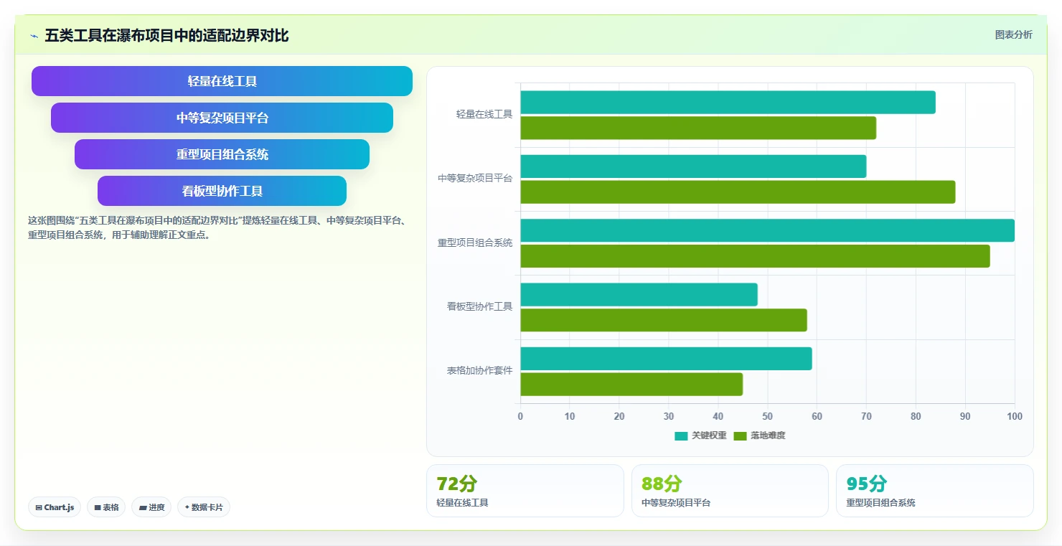Open the 88分 中等复杂项目平台 data card
The height and width of the screenshot is (546, 1062).
(730, 491)
